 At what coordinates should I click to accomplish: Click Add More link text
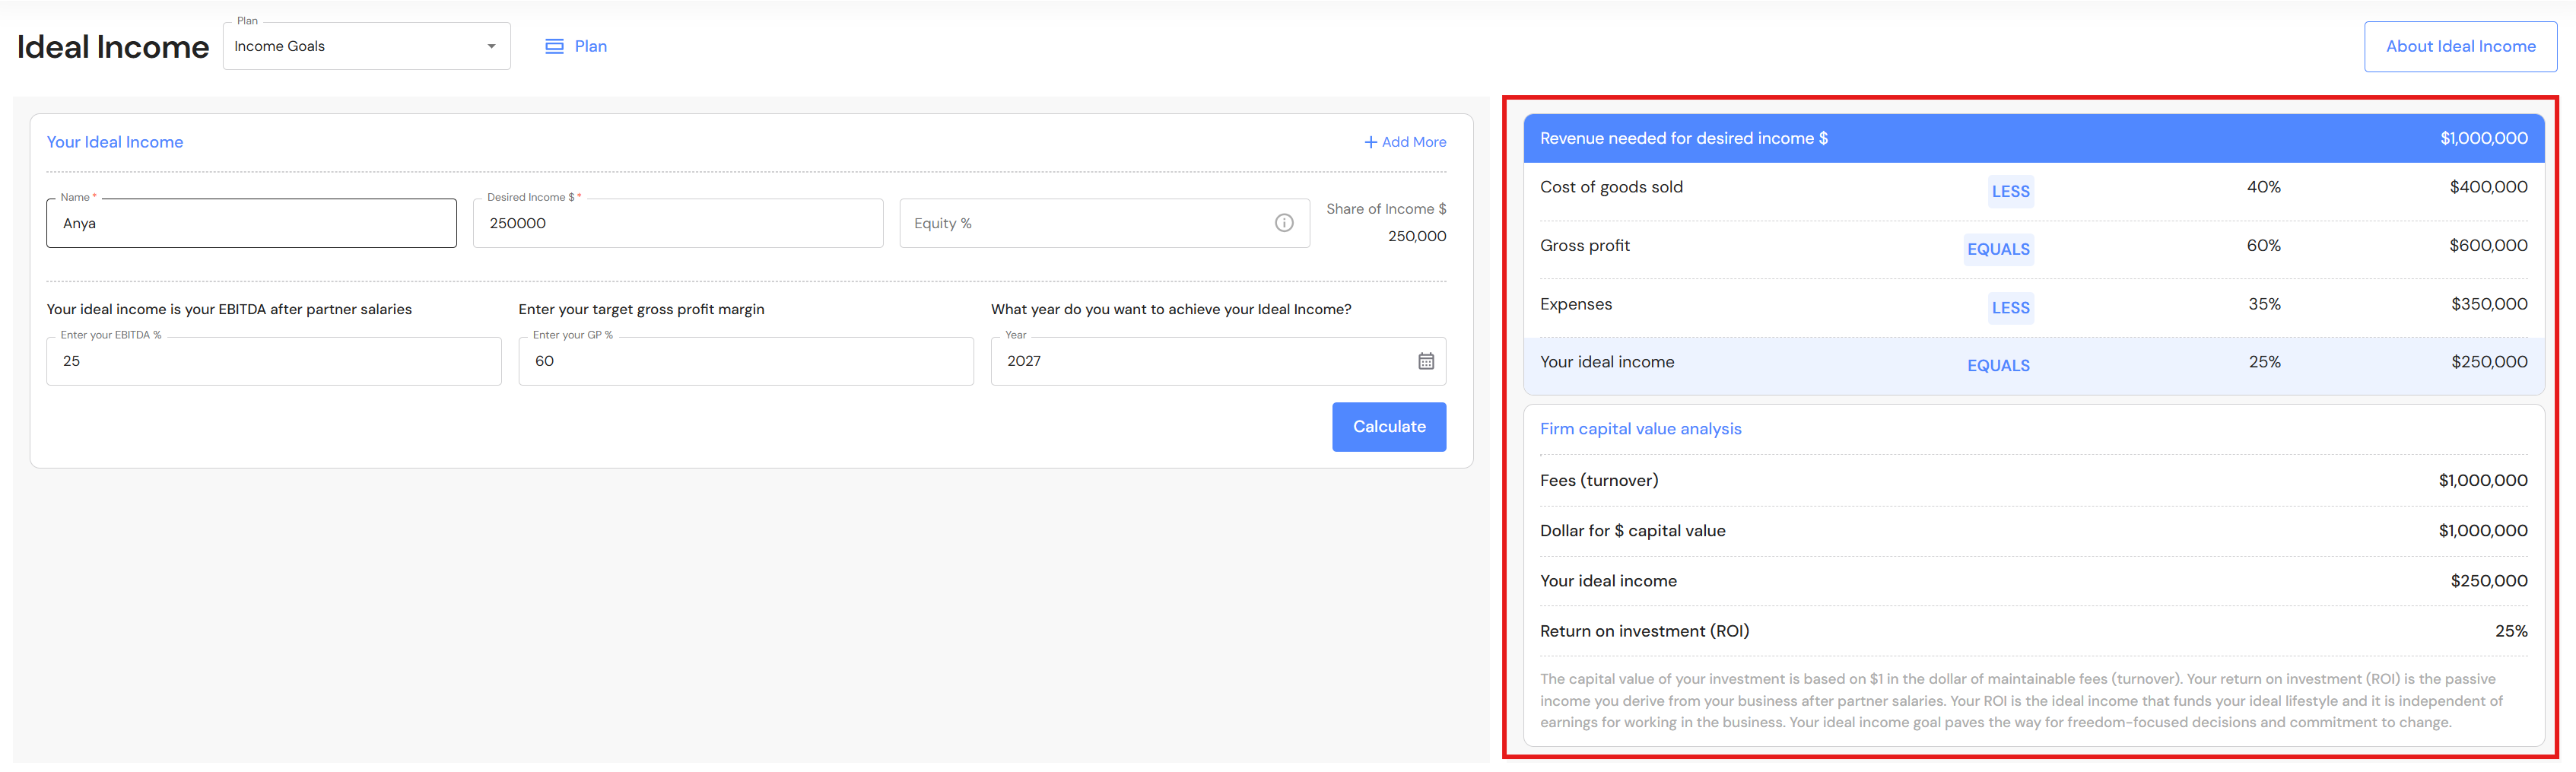[x=1413, y=142]
